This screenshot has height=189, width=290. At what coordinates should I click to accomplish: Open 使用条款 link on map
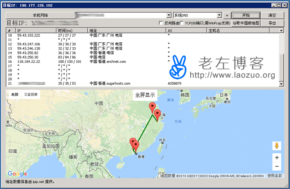click(275, 176)
